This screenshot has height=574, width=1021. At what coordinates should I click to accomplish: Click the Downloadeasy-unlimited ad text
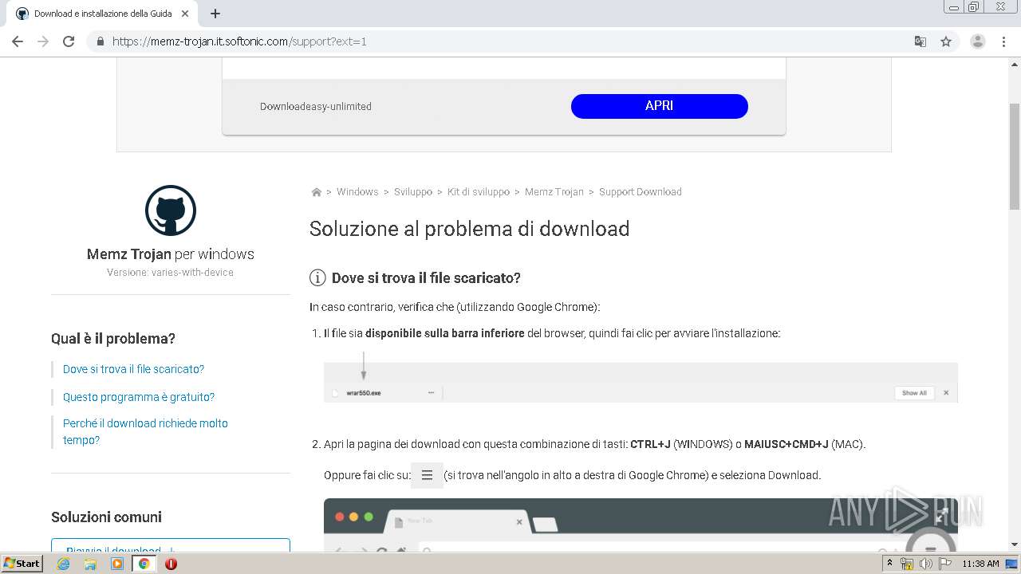click(316, 107)
